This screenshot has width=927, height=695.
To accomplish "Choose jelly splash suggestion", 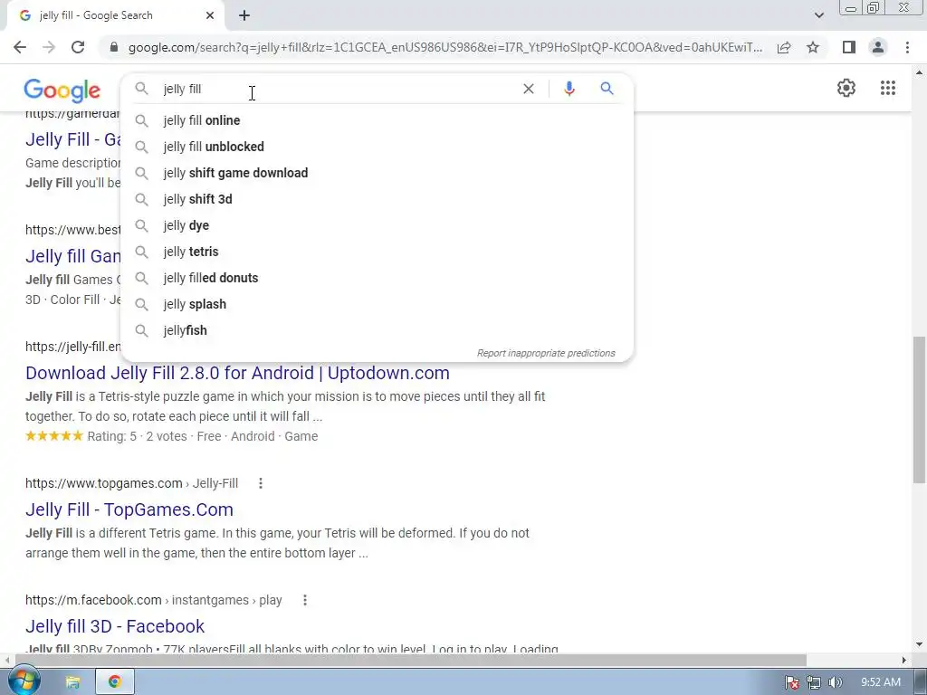I will coord(377,304).
